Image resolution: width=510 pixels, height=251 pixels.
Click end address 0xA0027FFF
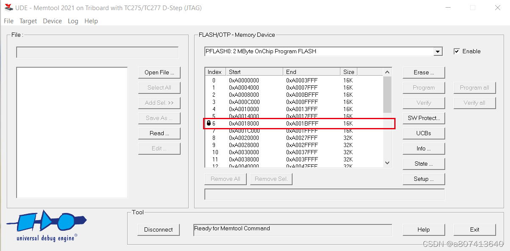[302, 138]
